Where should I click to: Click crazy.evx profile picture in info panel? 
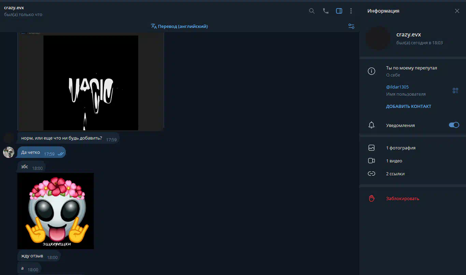coord(378,38)
